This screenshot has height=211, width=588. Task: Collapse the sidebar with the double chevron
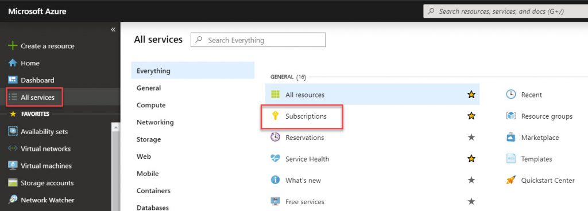[x=113, y=30]
